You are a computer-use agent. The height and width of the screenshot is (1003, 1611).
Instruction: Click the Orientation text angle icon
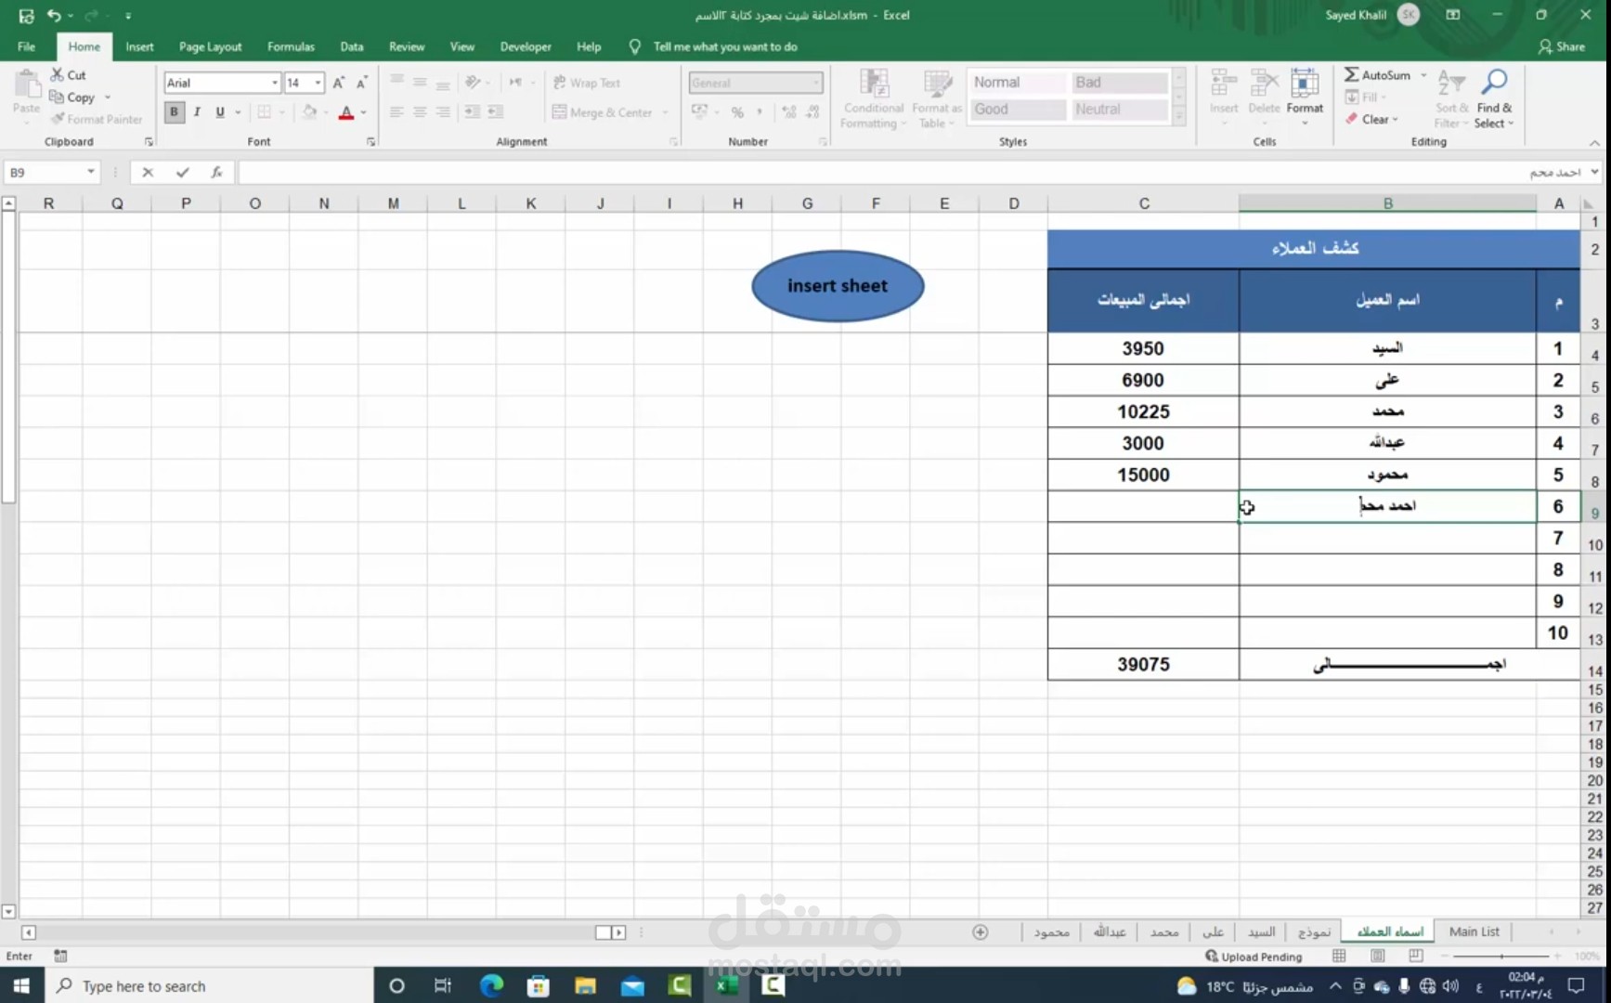pos(473,83)
